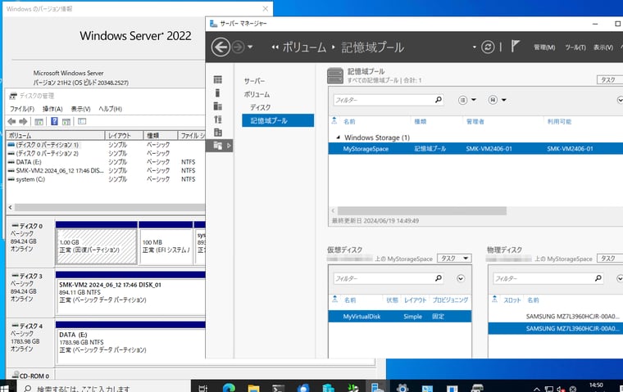
Task: Open the storage pool Tasks dropdown
Action: coord(610,79)
